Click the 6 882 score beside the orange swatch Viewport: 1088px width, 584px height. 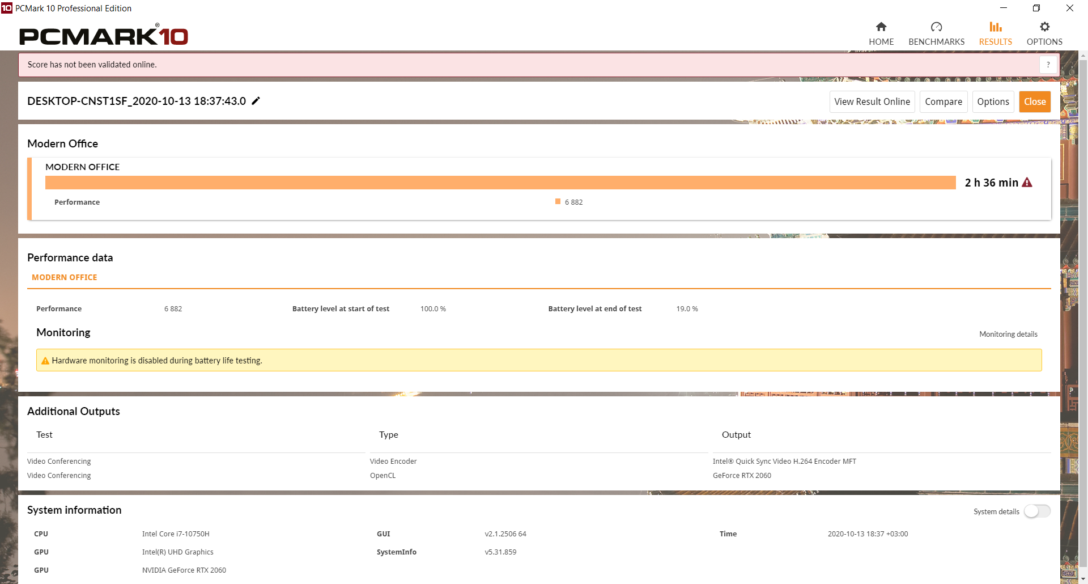(x=573, y=202)
